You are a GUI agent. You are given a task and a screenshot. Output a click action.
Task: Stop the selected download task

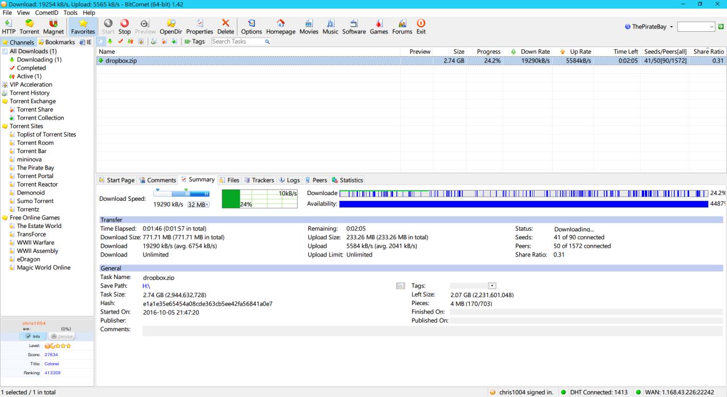coord(124,26)
